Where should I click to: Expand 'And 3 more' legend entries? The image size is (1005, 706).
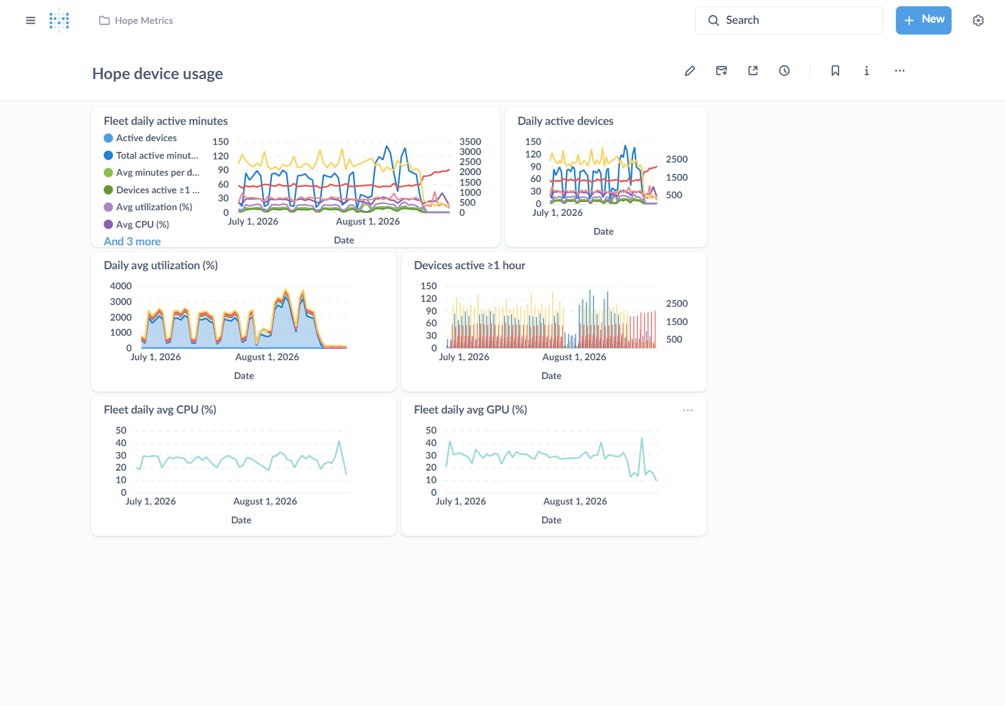click(132, 242)
